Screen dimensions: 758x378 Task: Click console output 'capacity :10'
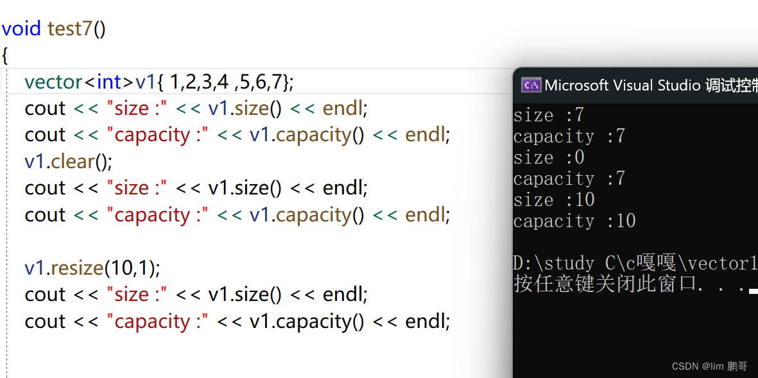coord(574,221)
